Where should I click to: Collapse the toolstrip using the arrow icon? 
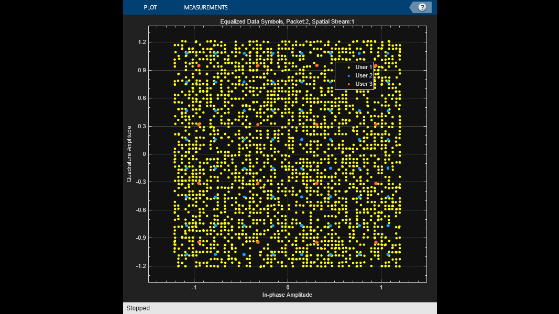tap(412, 7)
